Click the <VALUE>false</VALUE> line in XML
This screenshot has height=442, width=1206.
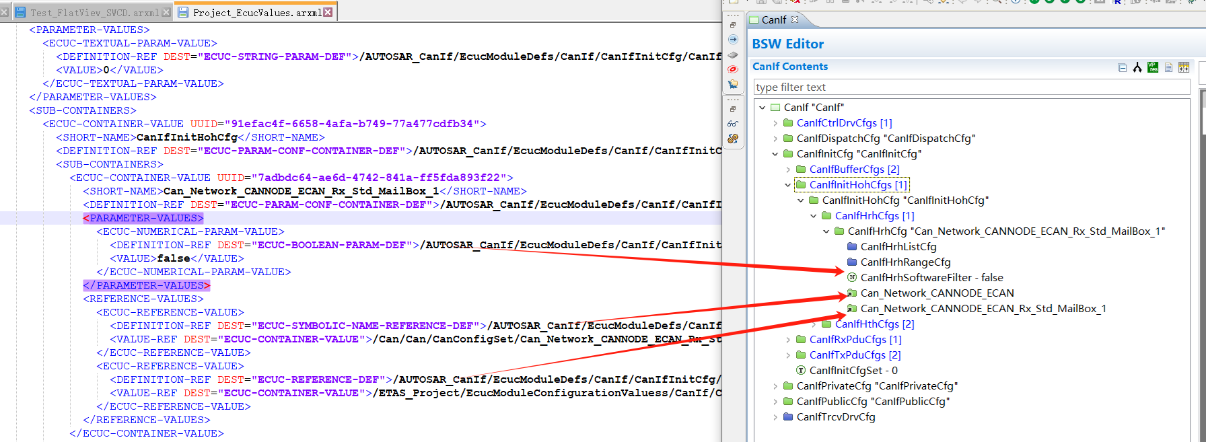(x=176, y=258)
